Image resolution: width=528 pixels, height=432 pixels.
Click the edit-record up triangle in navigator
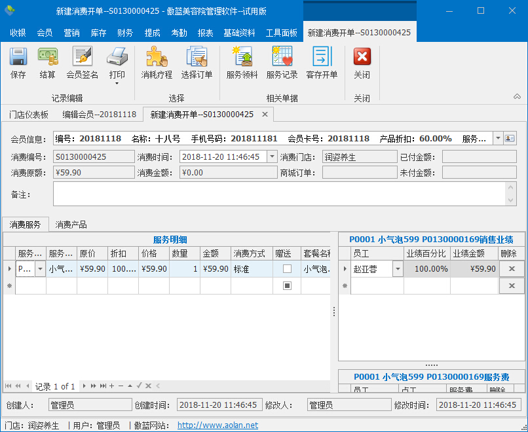click(130, 386)
